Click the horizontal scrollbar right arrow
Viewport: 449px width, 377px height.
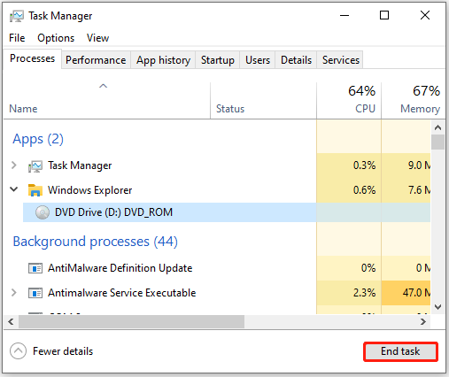pos(423,321)
